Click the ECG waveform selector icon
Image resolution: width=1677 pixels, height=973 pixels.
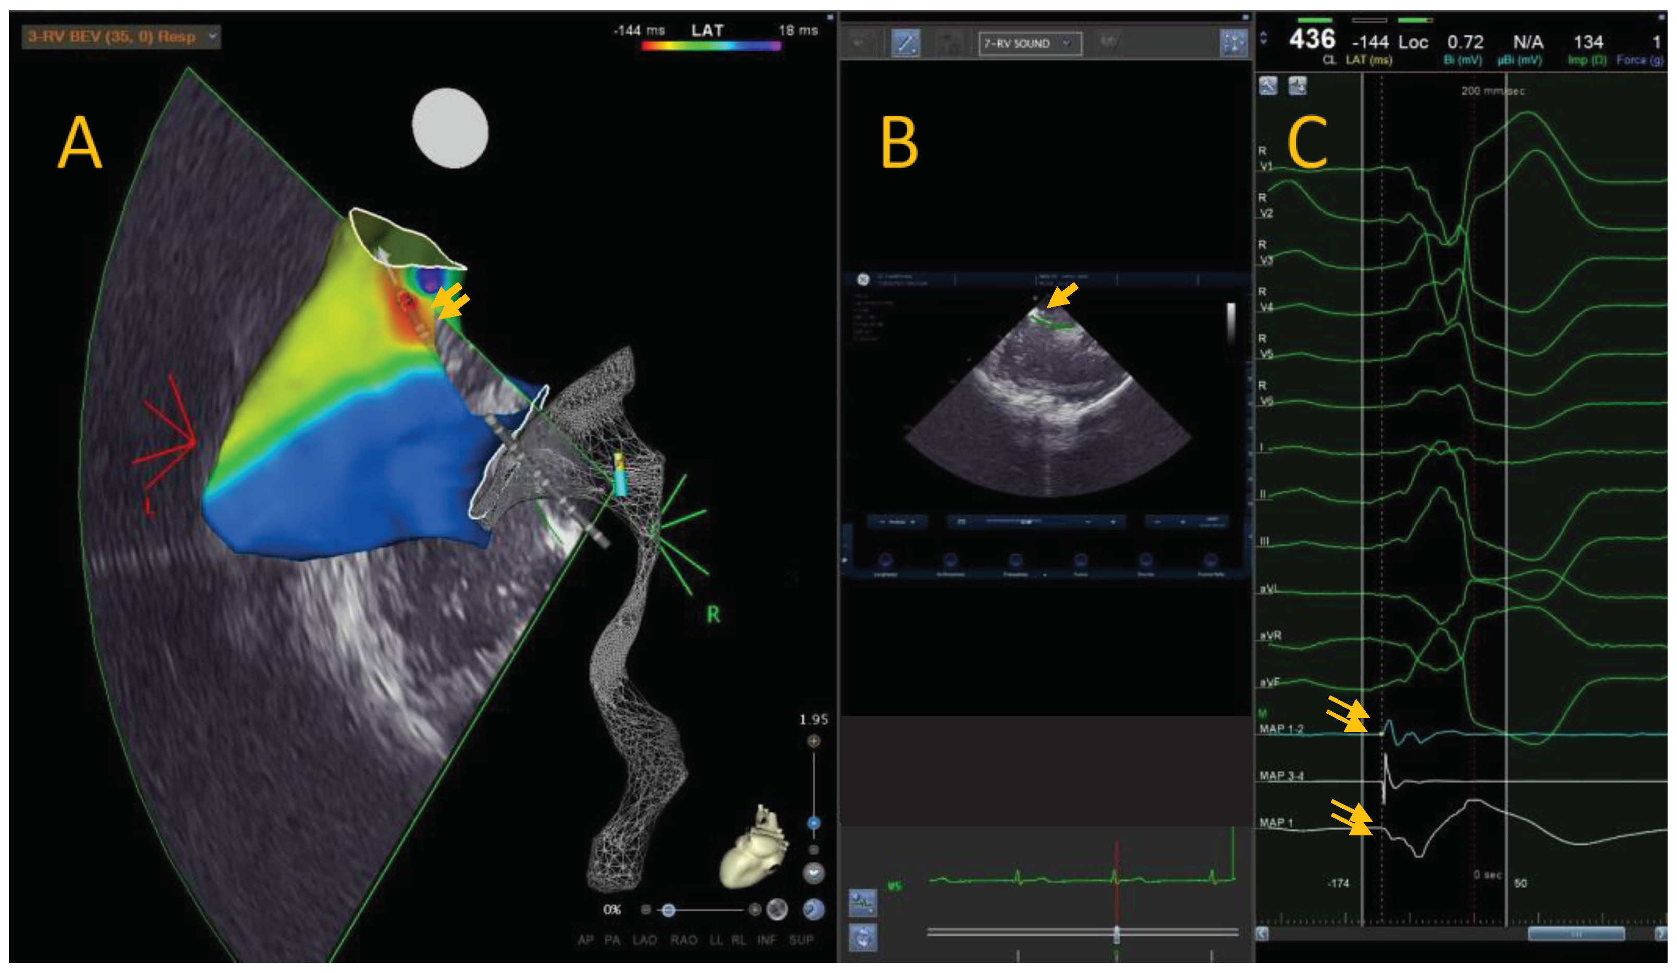tap(862, 903)
